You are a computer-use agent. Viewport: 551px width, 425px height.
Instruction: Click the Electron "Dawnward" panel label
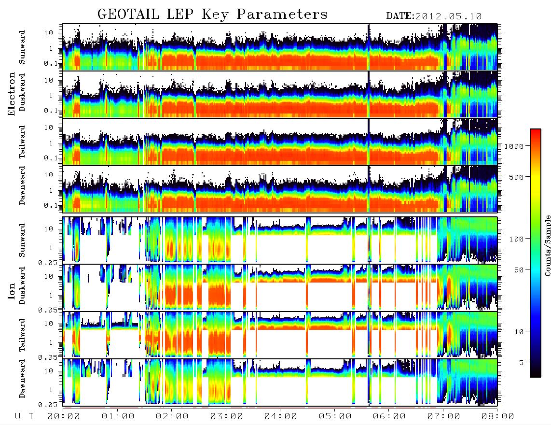(x=22, y=185)
